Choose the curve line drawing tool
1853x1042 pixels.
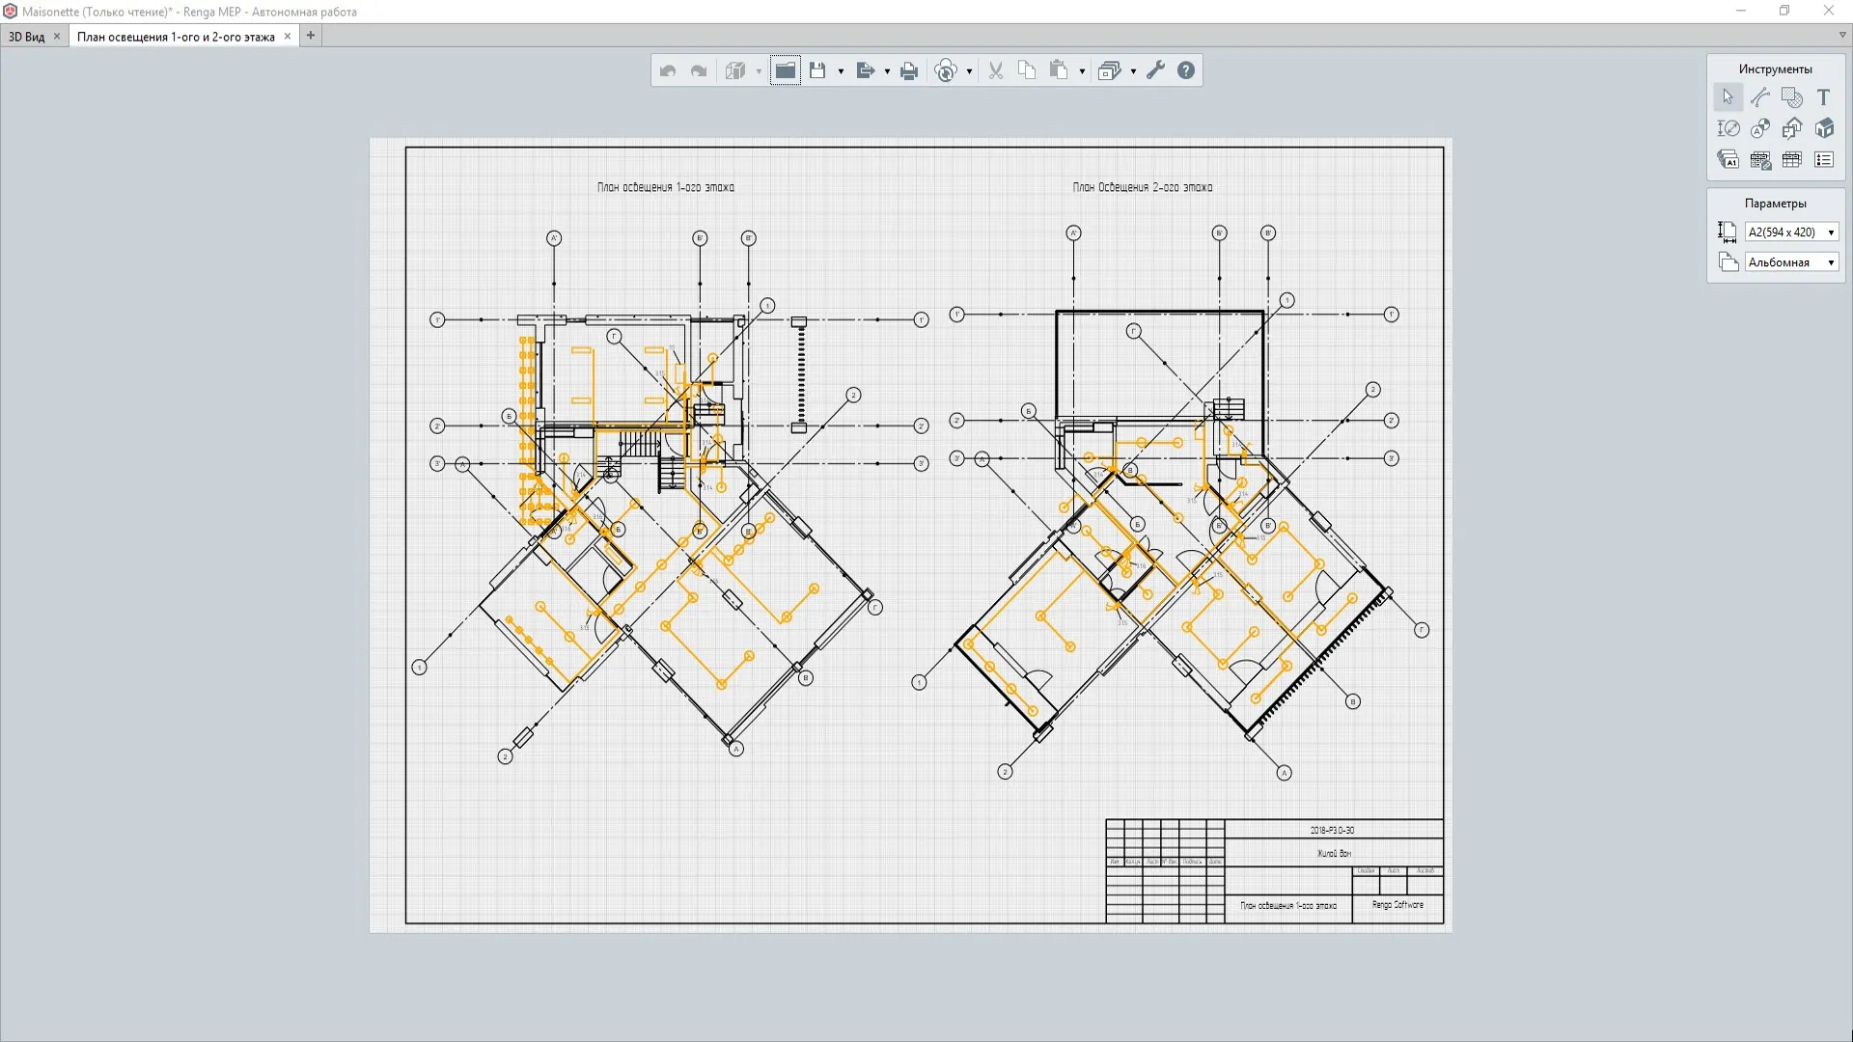pyautogui.click(x=1759, y=97)
